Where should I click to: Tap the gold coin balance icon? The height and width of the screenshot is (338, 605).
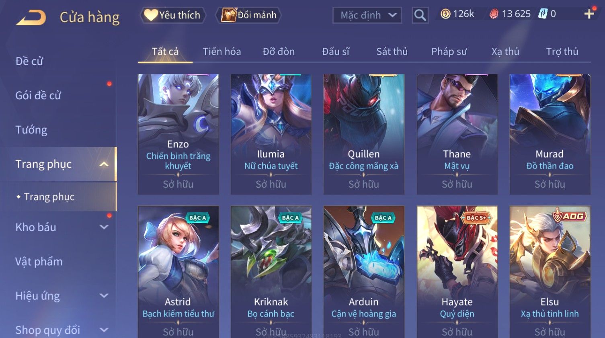point(445,14)
